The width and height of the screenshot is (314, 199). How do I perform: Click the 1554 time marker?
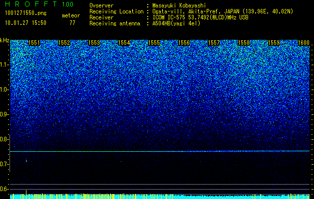point(124,43)
